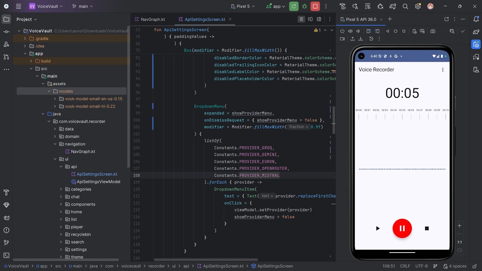Take emulator screenshot with camera icon
Viewport: 482px width, 271px height.
(433, 31)
